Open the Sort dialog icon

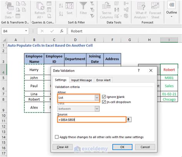[69, 6]
